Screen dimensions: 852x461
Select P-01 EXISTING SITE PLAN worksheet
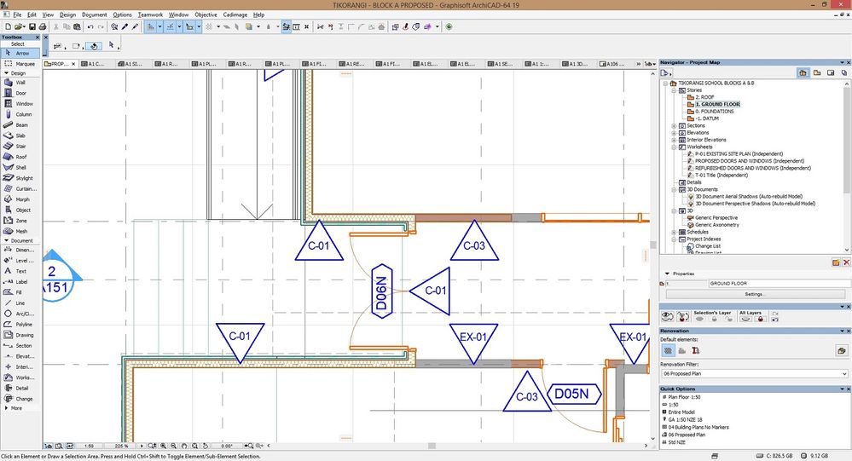pos(739,153)
